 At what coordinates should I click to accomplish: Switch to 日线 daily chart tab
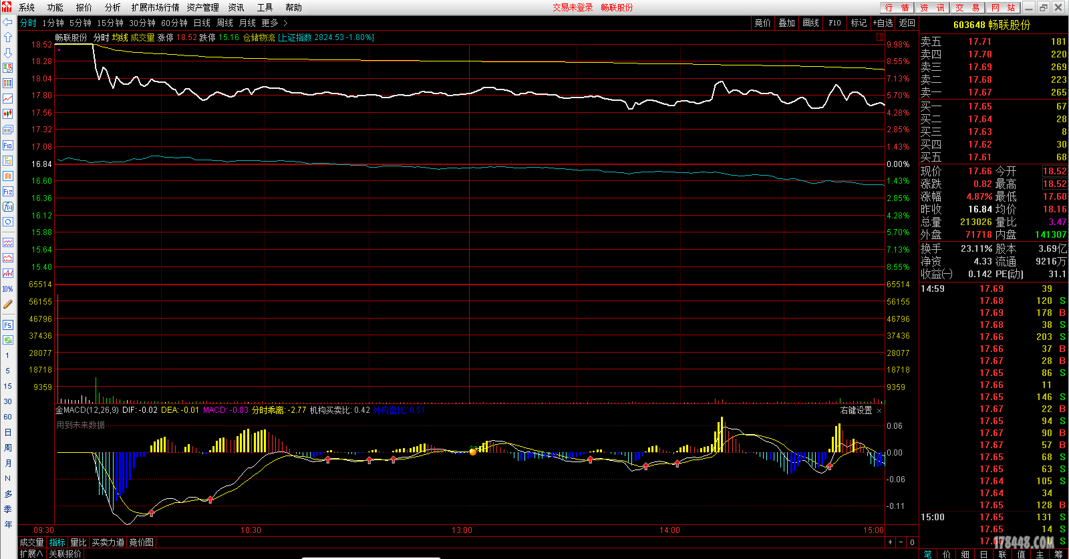coord(202,23)
